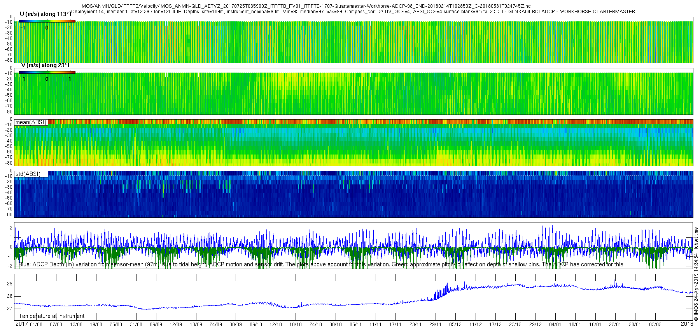Viewport: 700px width, 330px height.
Task: Click the '18/10' date tick label
Action: click(296, 325)
